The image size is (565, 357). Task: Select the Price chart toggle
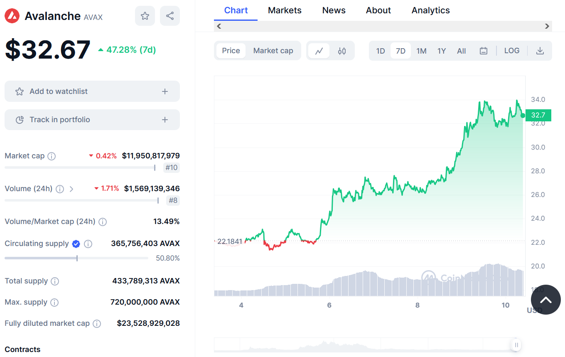coord(231,51)
